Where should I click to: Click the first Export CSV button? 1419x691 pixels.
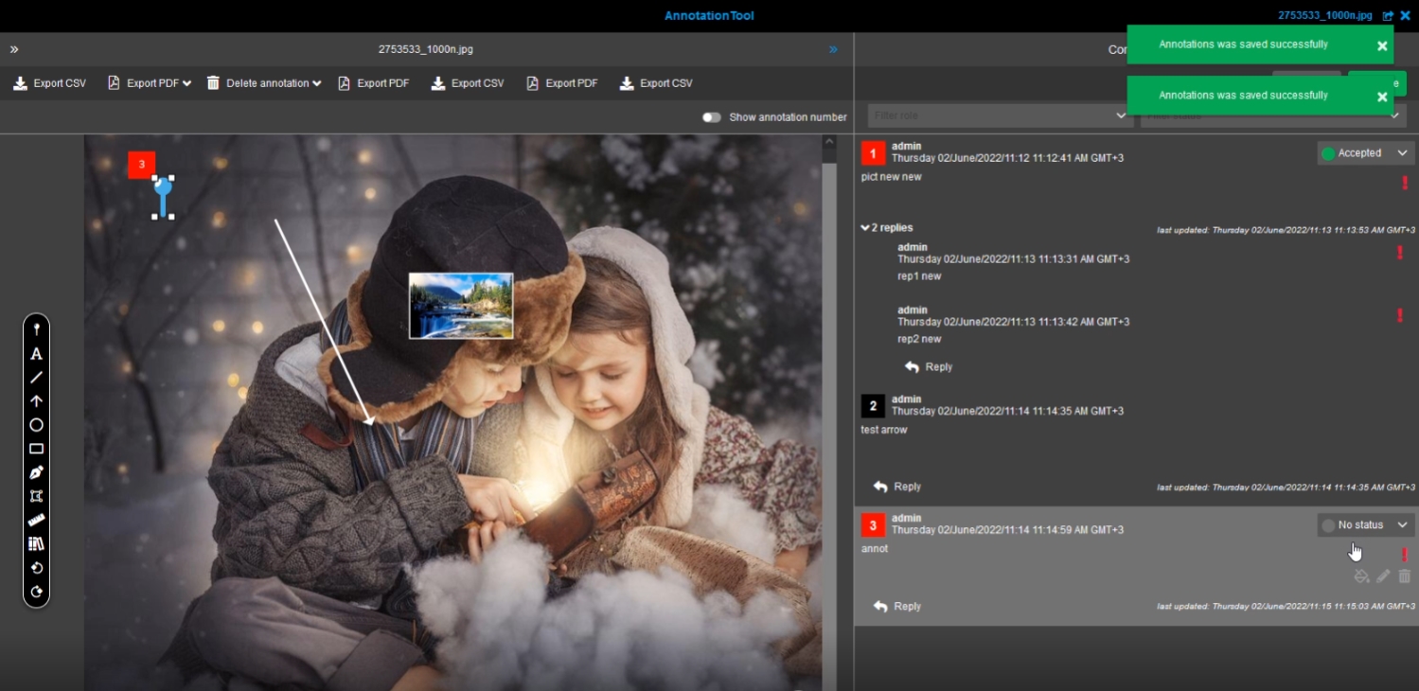(49, 83)
